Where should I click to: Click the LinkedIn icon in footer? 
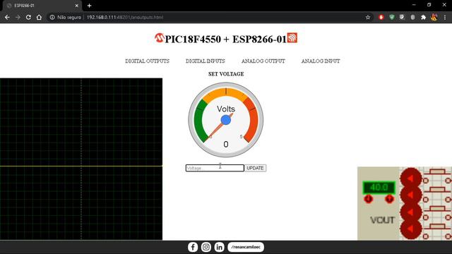click(x=220, y=247)
